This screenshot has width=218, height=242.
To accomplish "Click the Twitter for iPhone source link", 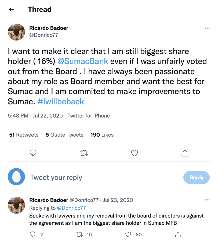I will 89,116.
